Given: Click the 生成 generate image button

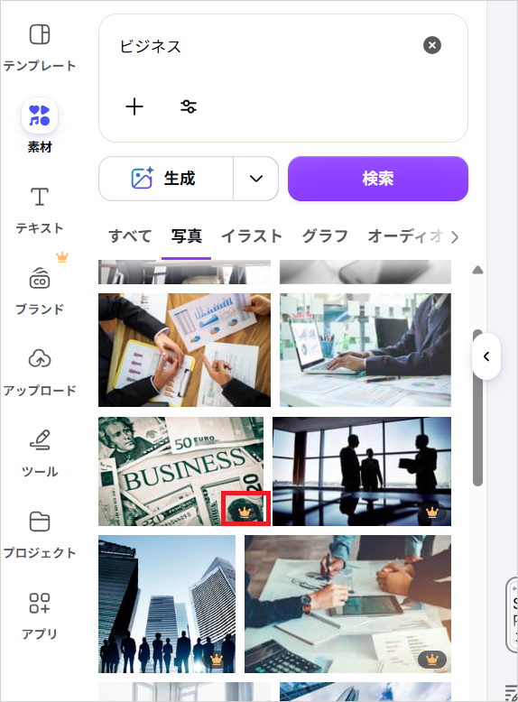Looking at the screenshot, I should [x=166, y=179].
